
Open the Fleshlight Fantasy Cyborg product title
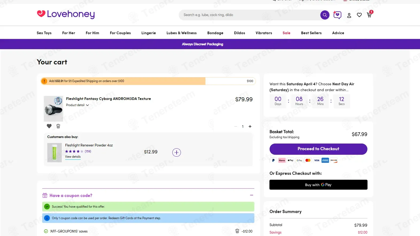point(108,99)
